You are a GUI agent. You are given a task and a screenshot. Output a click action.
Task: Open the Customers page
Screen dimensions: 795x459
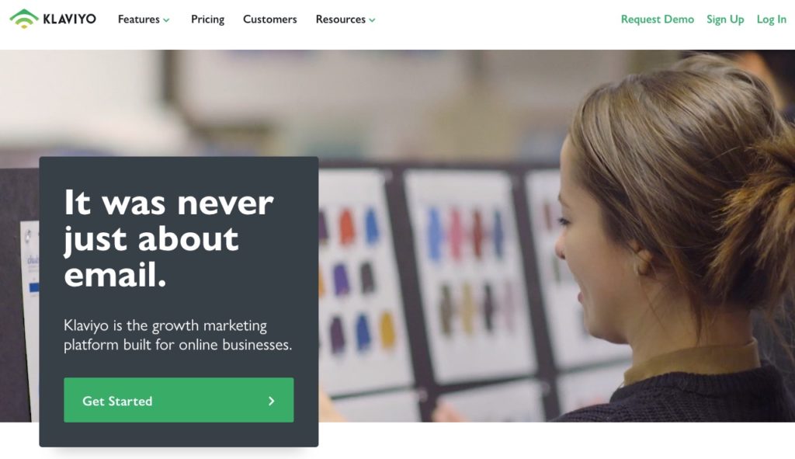pyautogui.click(x=269, y=19)
